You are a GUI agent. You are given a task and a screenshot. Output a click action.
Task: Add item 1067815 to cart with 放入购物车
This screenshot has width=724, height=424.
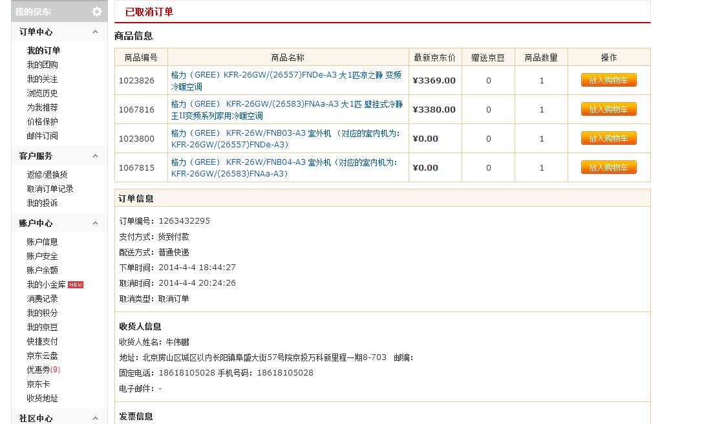(x=608, y=167)
